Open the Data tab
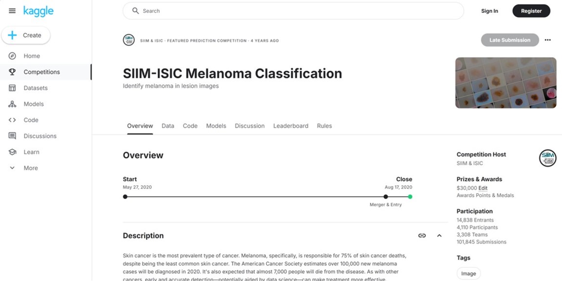This screenshot has width=562, height=281. 168,126
